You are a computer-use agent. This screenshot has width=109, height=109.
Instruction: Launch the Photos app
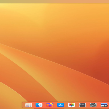coord(71,105)
